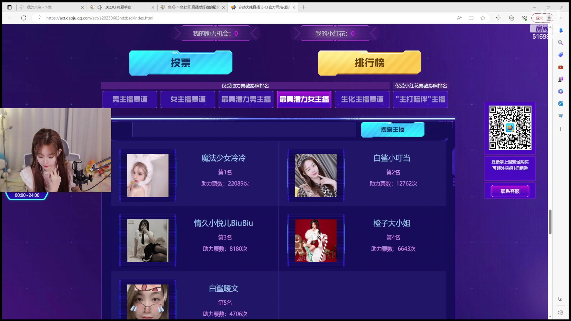Click the 联系客服 contact support button
Screen dimensions: 571x321
click(510, 191)
